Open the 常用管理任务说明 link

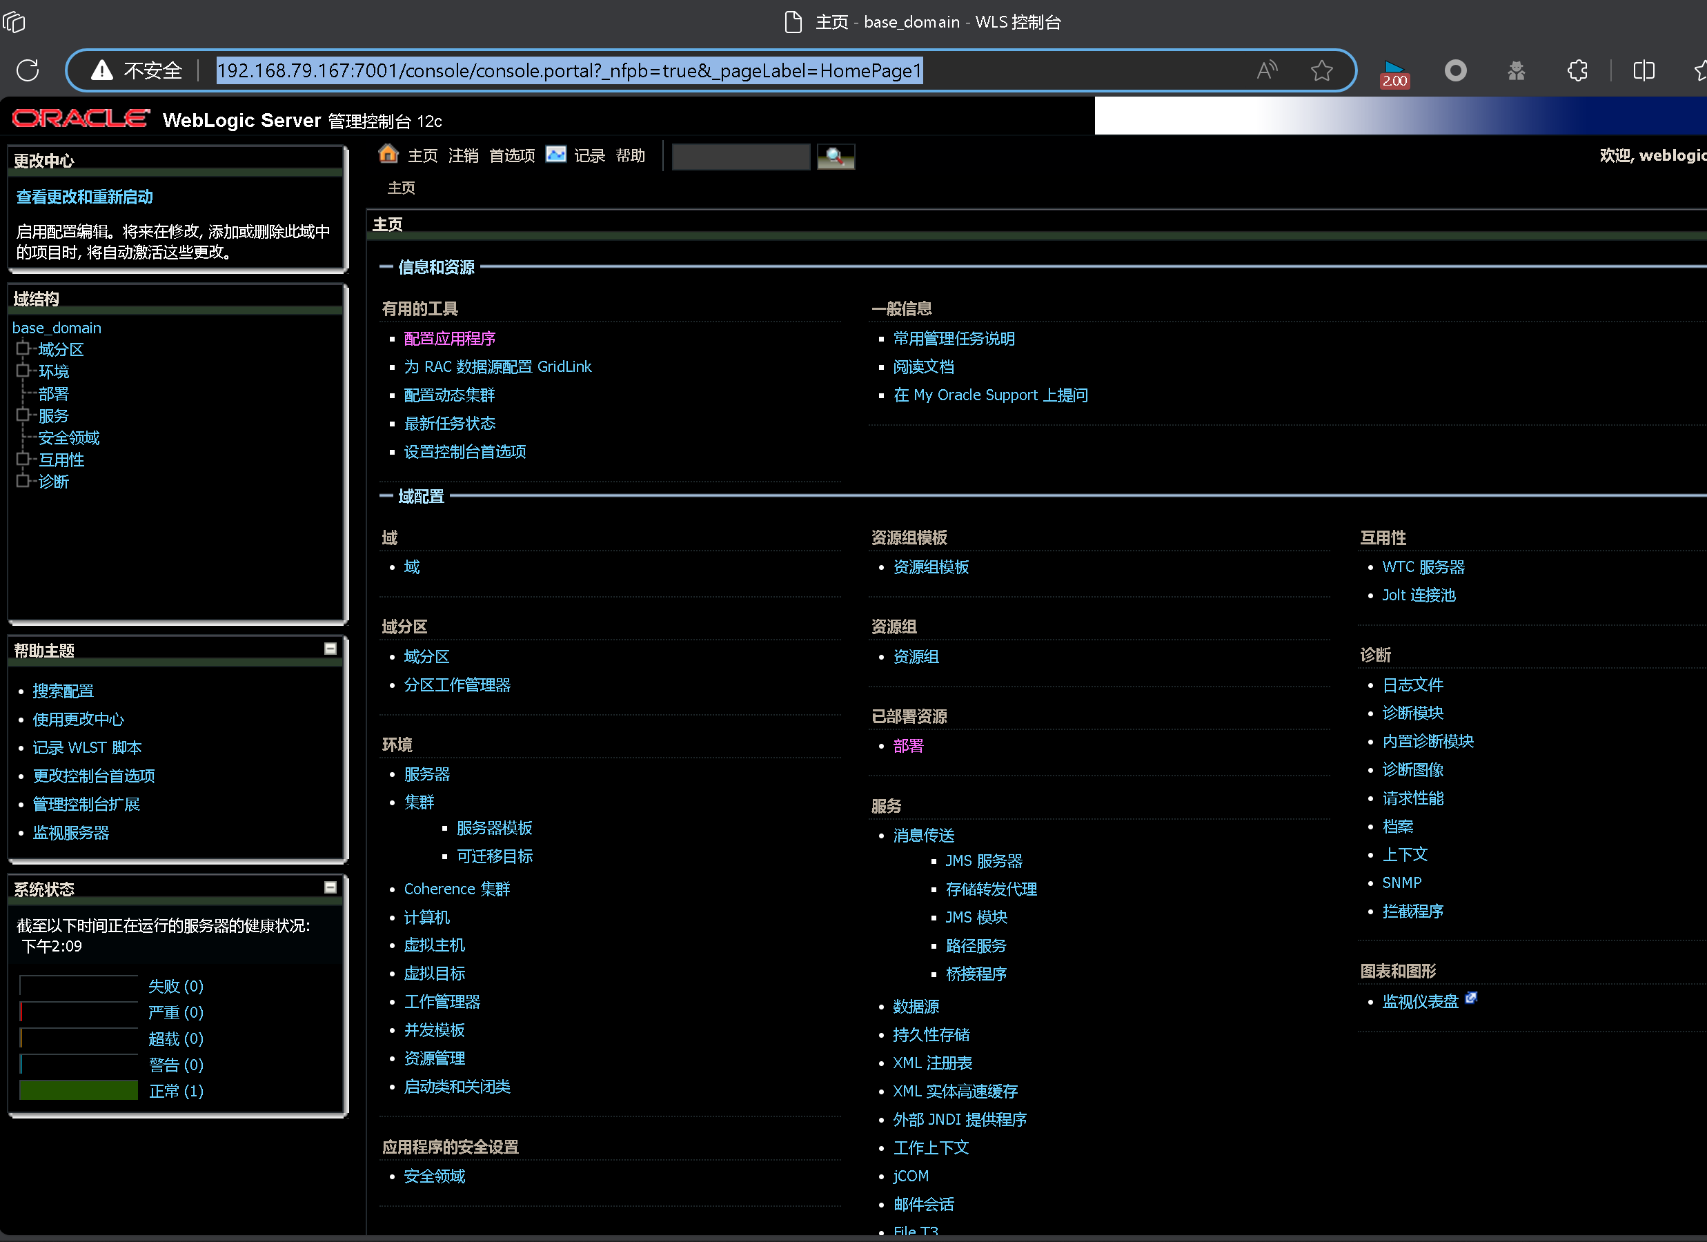point(954,339)
